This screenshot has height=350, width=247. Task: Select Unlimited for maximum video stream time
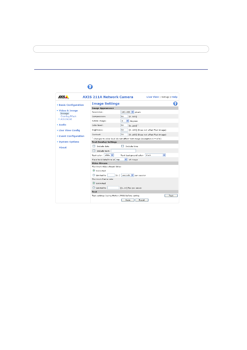pos(94,171)
